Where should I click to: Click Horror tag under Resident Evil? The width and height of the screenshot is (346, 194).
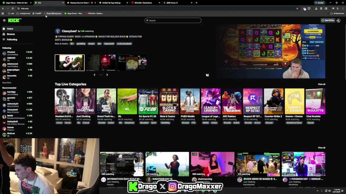pyautogui.click(x=68, y=123)
